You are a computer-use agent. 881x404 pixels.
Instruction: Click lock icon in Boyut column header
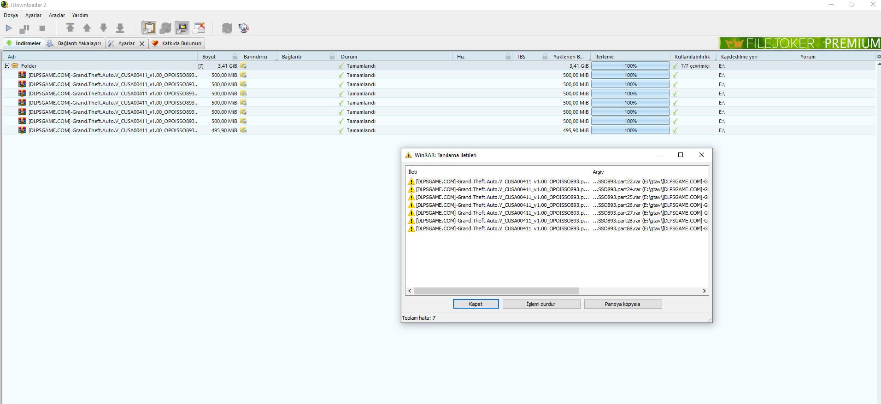pos(235,57)
